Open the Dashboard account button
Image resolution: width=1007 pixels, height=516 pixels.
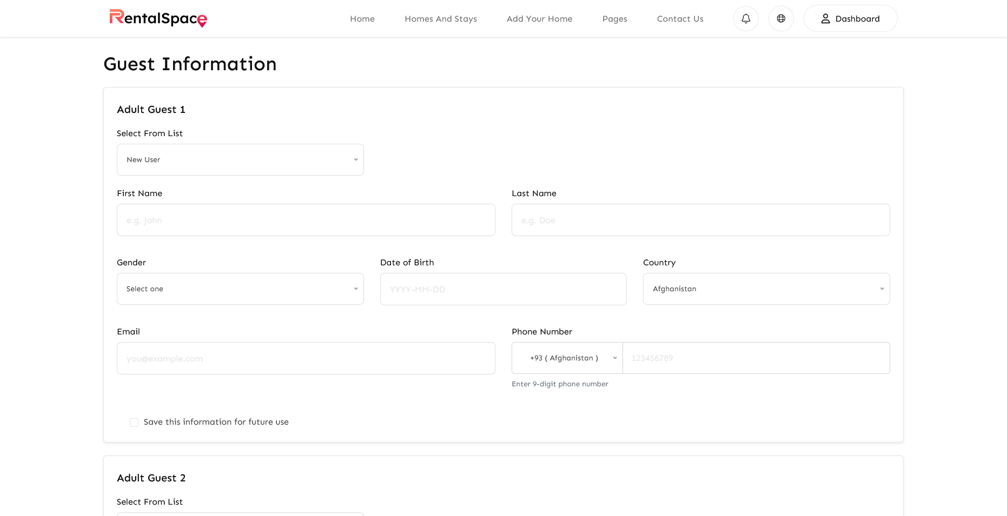pos(850,18)
